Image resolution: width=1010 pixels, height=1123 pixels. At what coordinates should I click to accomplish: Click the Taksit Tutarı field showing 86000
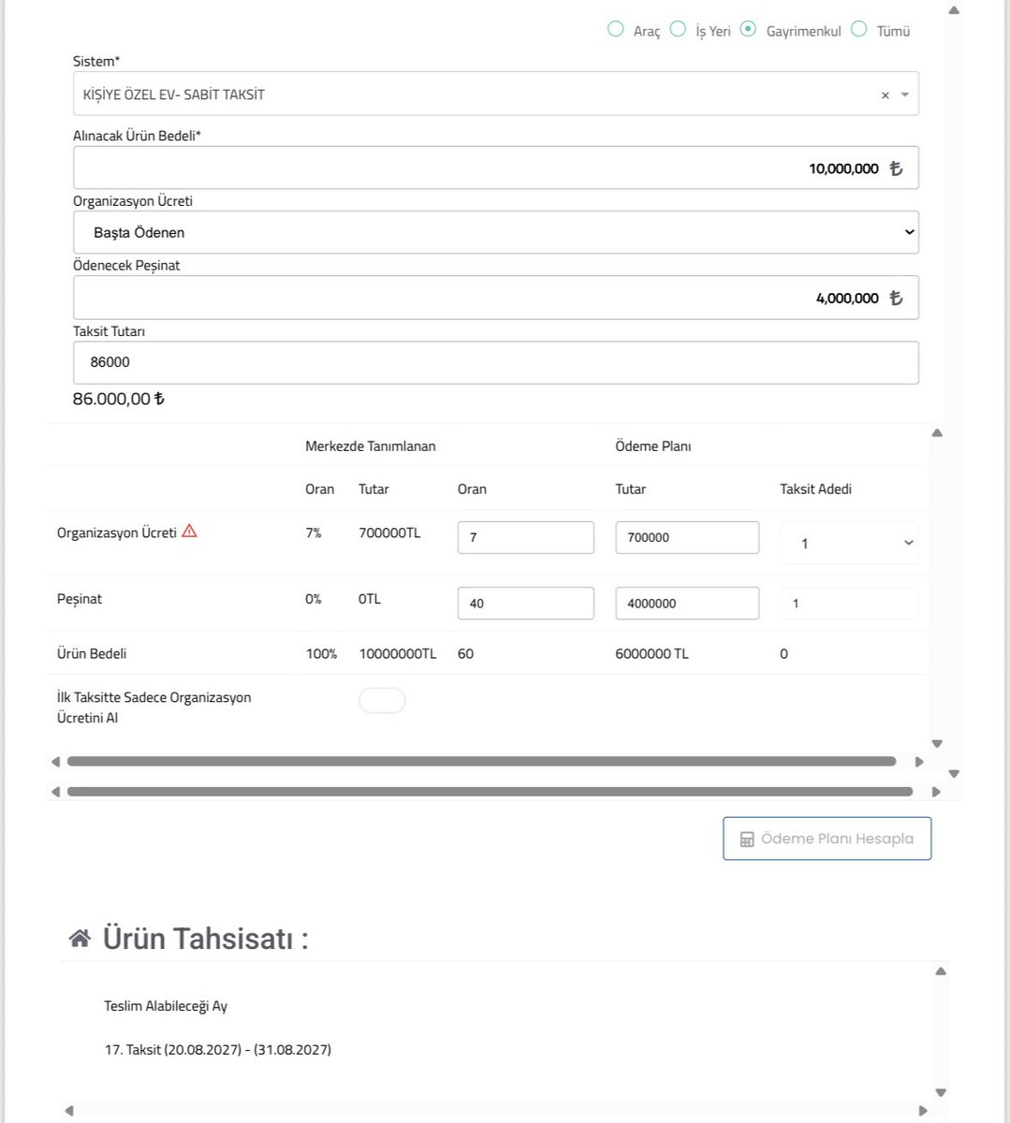(495, 362)
